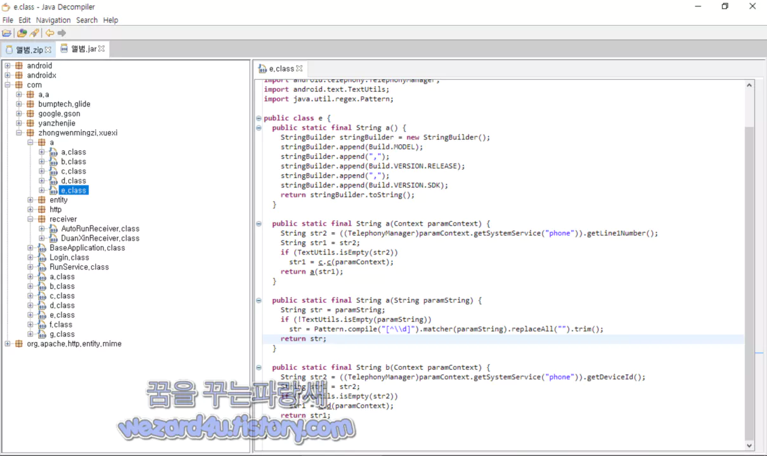The image size is (767, 456).
Task: Select d.class under package a
Action: click(74, 181)
